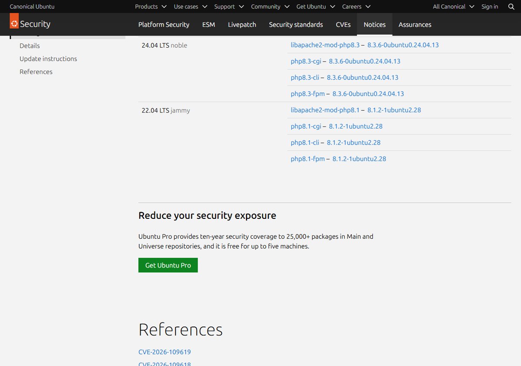Open the search magnifier icon
521x366 pixels.
pos(511,7)
